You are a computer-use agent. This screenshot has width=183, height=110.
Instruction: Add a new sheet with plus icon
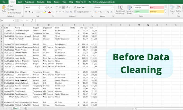(x=26, y=108)
